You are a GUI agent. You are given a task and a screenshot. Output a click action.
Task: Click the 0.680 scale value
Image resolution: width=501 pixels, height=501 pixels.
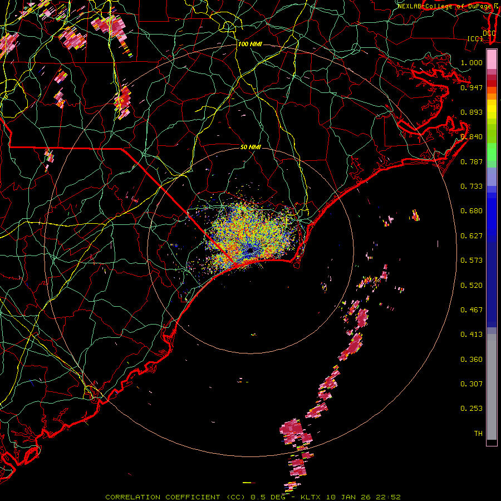471,211
